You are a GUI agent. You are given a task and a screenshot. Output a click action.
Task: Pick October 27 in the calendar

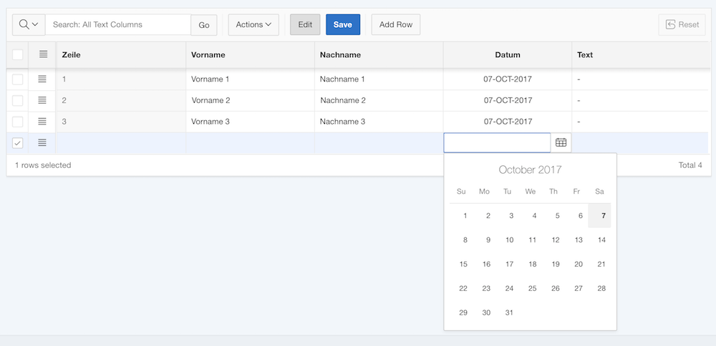pos(576,288)
